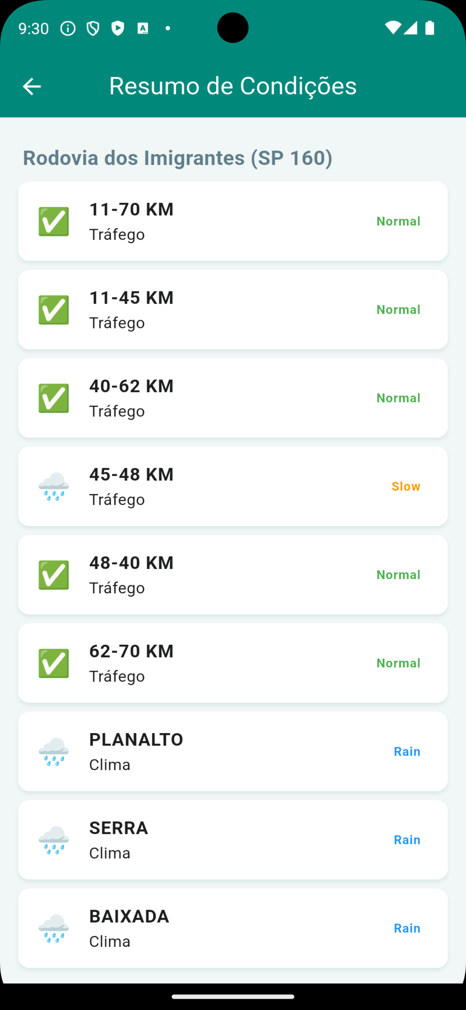Tap the battery icon in status bar
This screenshot has height=1010, width=466.
tap(430, 28)
